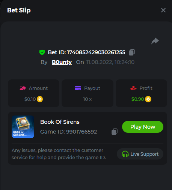Click the Play Now button
Image resolution: width=172 pixels, height=190 pixels.
point(143,127)
